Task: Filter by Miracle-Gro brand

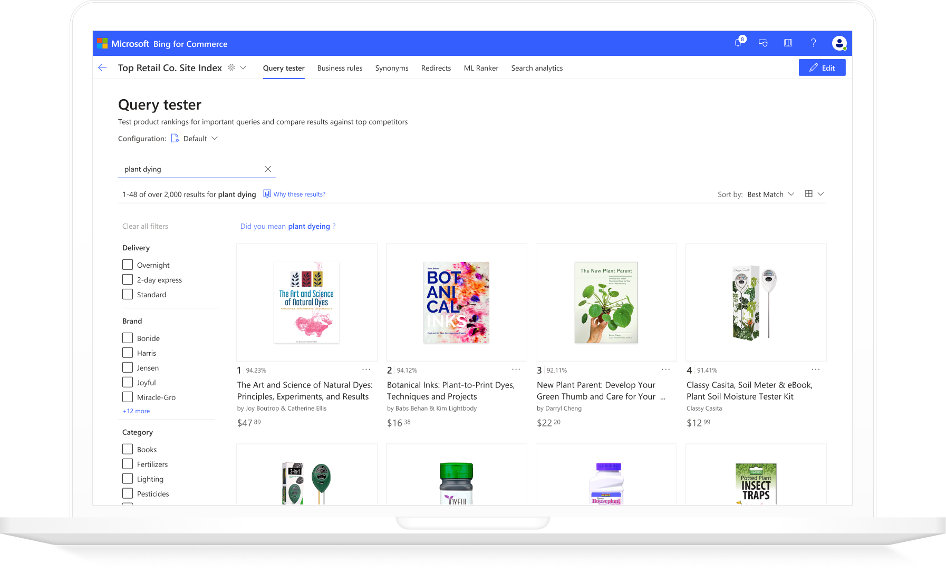Action: 128,397
